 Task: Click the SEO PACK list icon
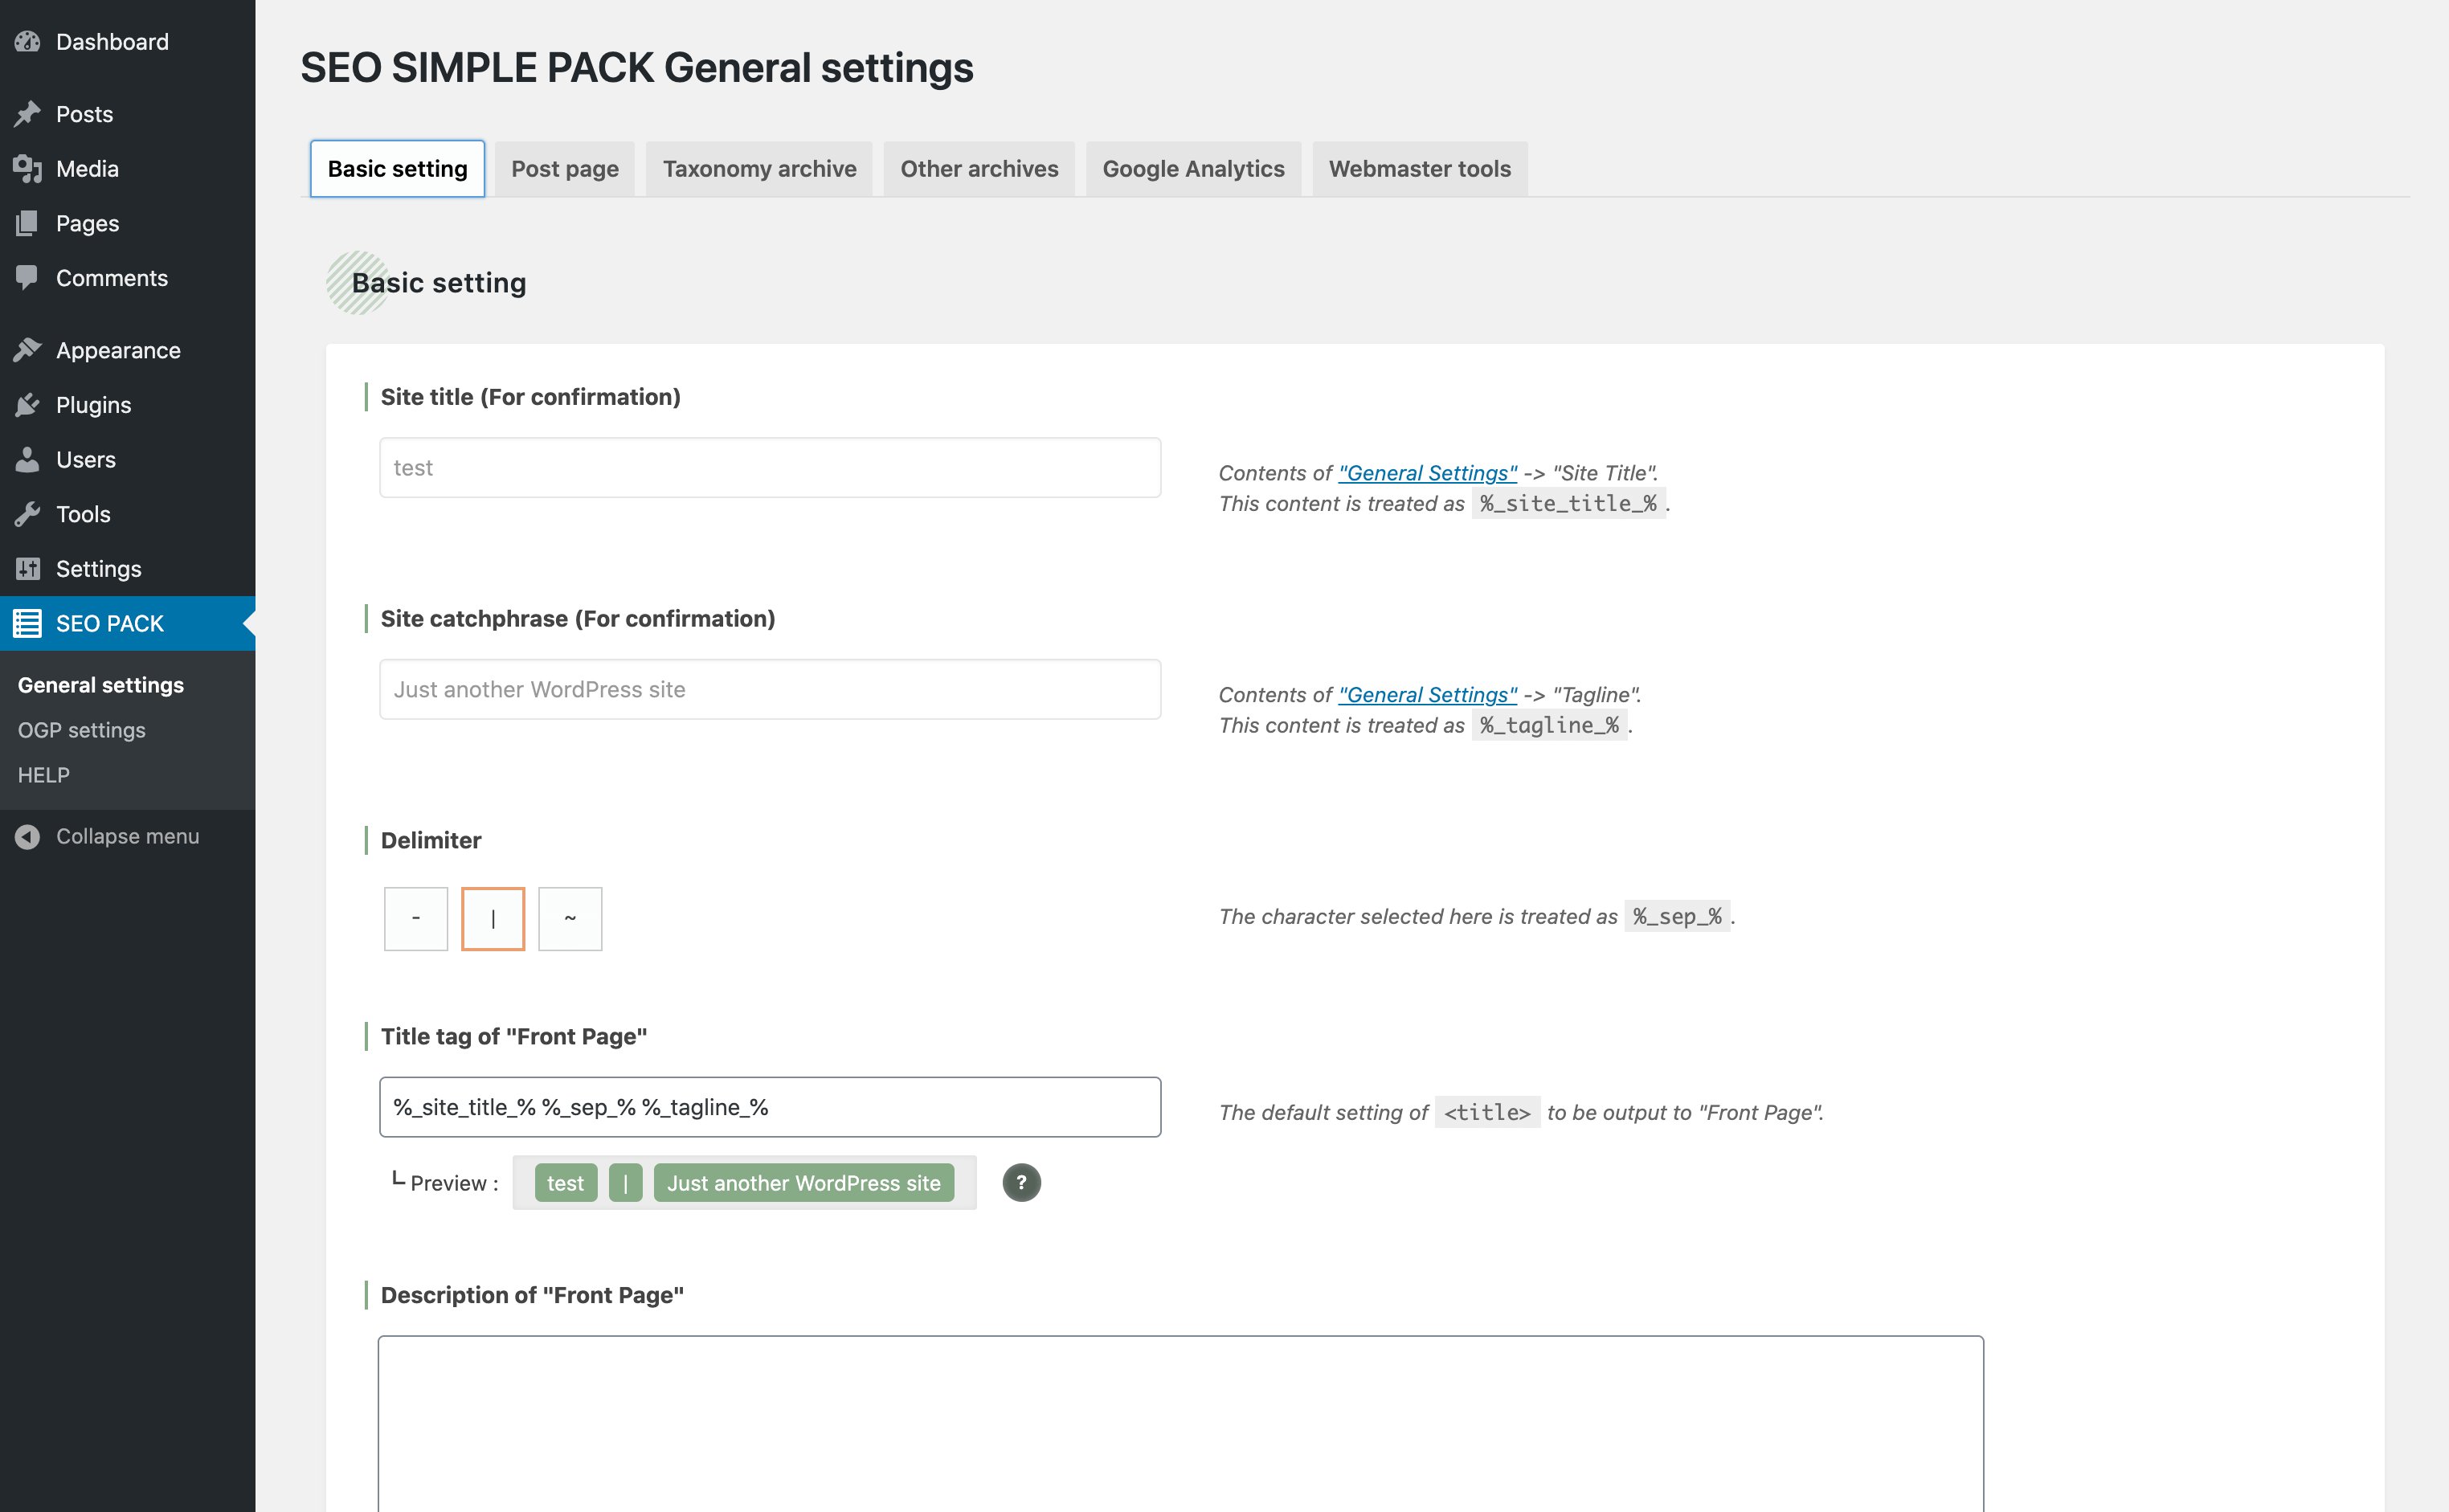click(x=28, y=623)
